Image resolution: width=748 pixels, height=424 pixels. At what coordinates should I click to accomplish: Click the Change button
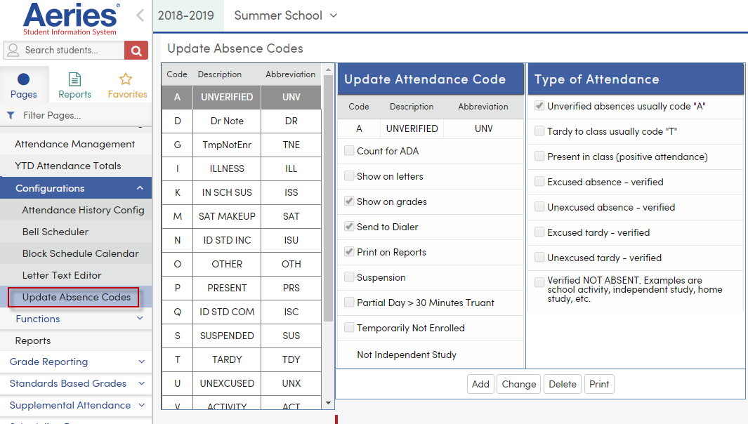coord(519,384)
